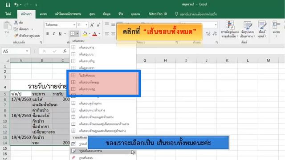285x160 pixels.
Task: Open the ไฟล์ (File) tab
Action: pyautogui.click(x=8, y=14)
